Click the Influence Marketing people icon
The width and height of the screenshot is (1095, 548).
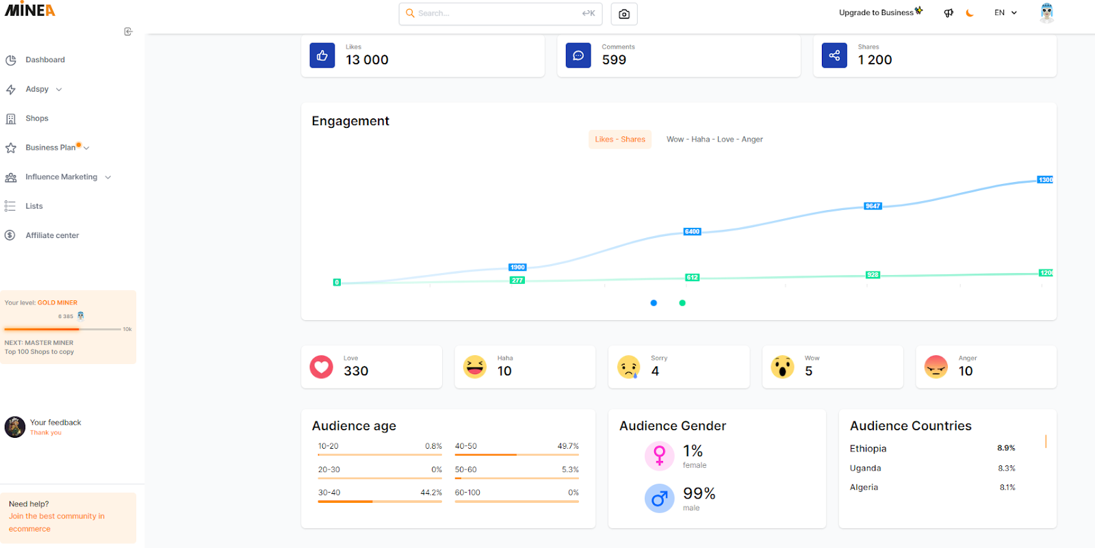11,177
